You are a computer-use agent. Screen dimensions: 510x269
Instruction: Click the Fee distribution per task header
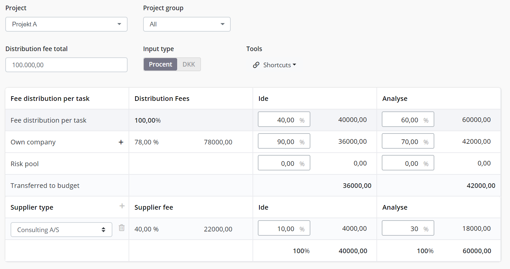coord(50,98)
